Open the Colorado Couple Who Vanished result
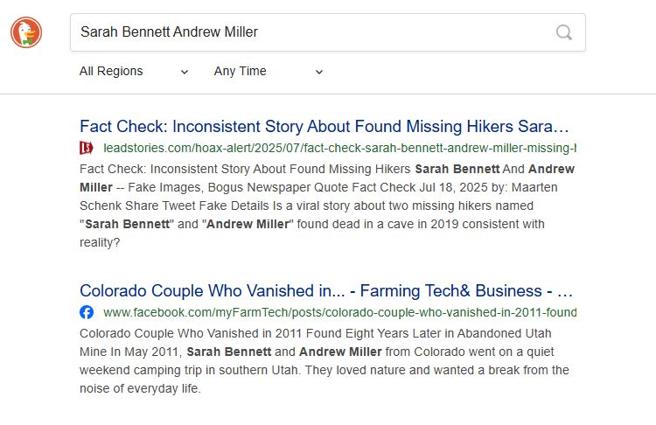The height and width of the screenshot is (425, 656). 326,290
